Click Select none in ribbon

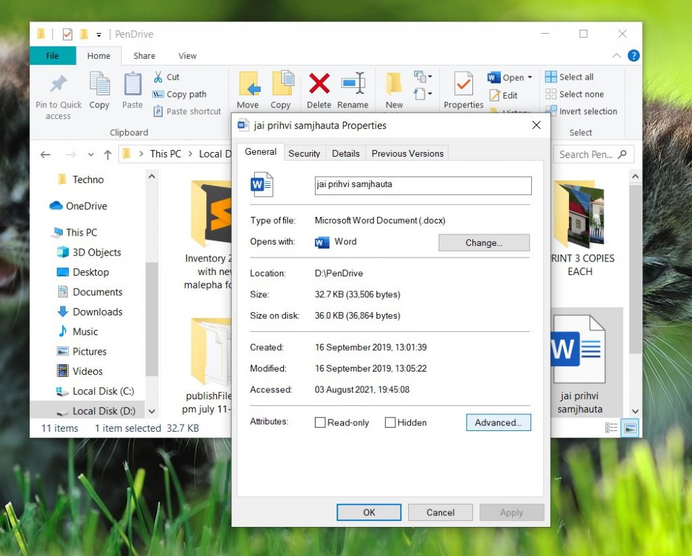point(574,94)
